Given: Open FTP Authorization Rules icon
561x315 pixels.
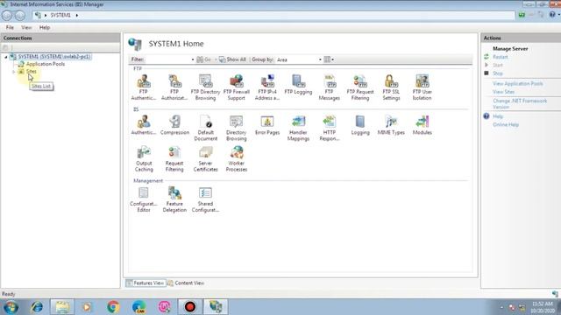Looking at the screenshot, I should click(174, 87).
